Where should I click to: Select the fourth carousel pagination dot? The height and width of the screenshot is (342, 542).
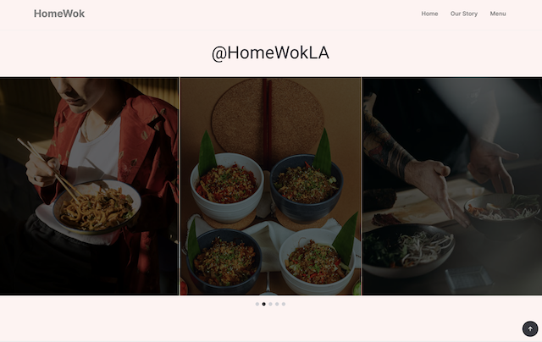tap(277, 304)
